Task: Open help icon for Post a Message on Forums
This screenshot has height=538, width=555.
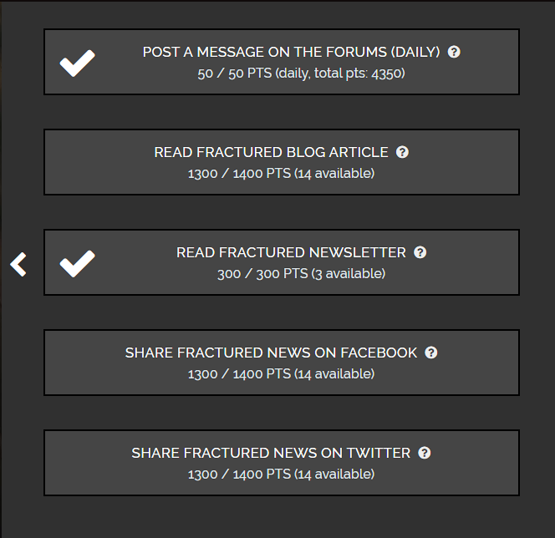Action: pos(454,52)
